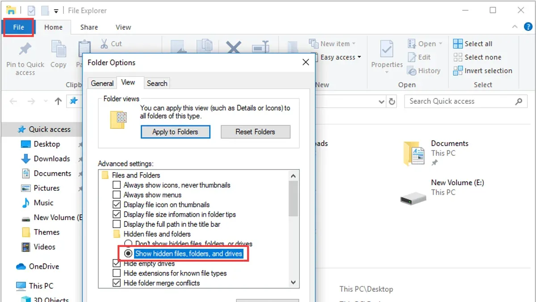
Task: Switch to the View ribbon tab
Action: click(123, 27)
